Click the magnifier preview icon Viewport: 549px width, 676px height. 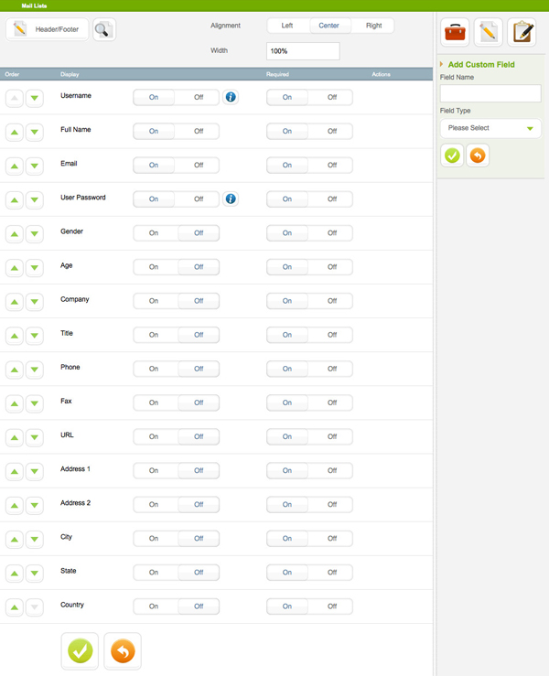click(x=103, y=30)
